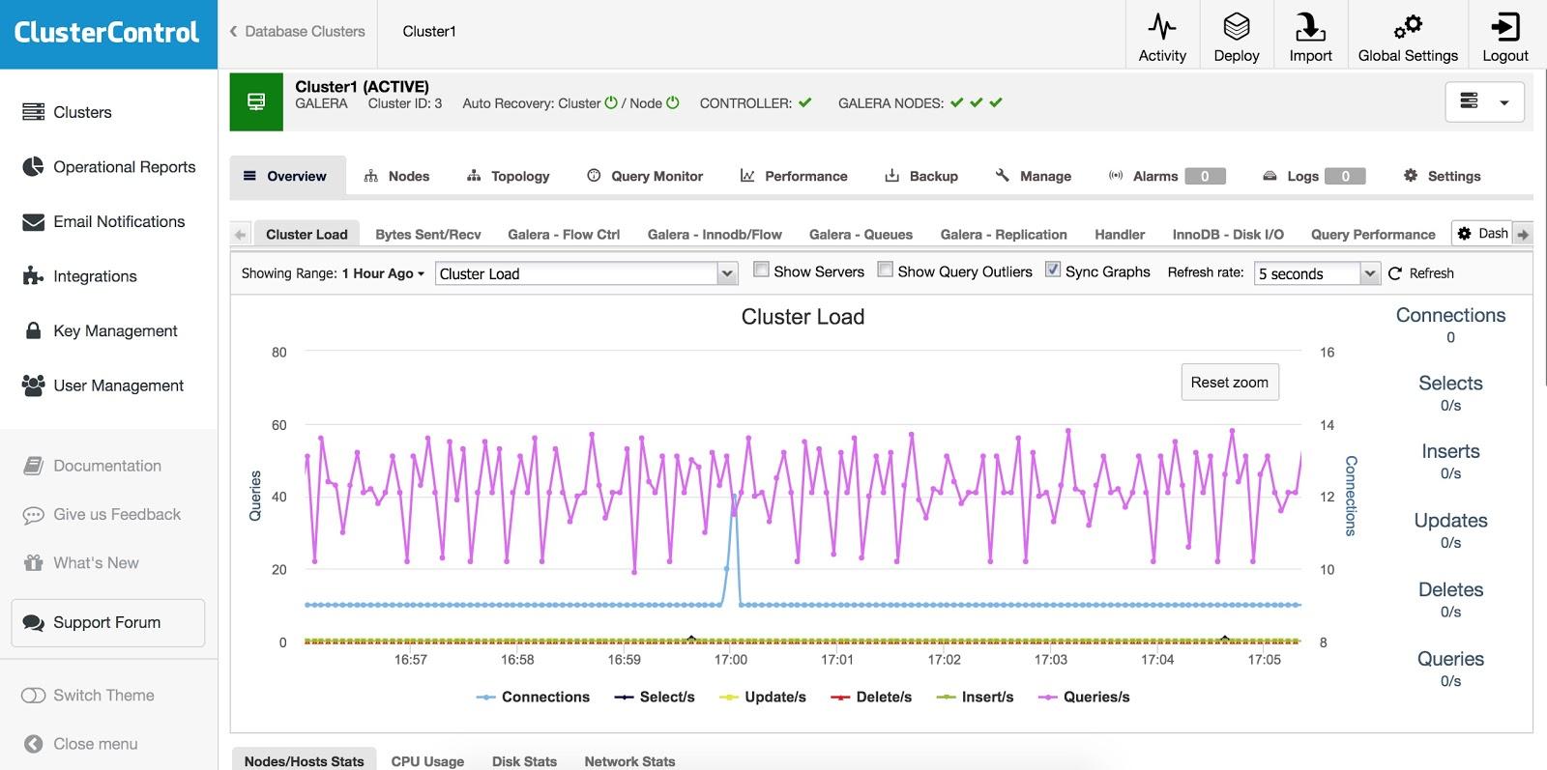Enable Show Query Outliers checkbox
The image size is (1547, 770).
pyautogui.click(x=885, y=270)
